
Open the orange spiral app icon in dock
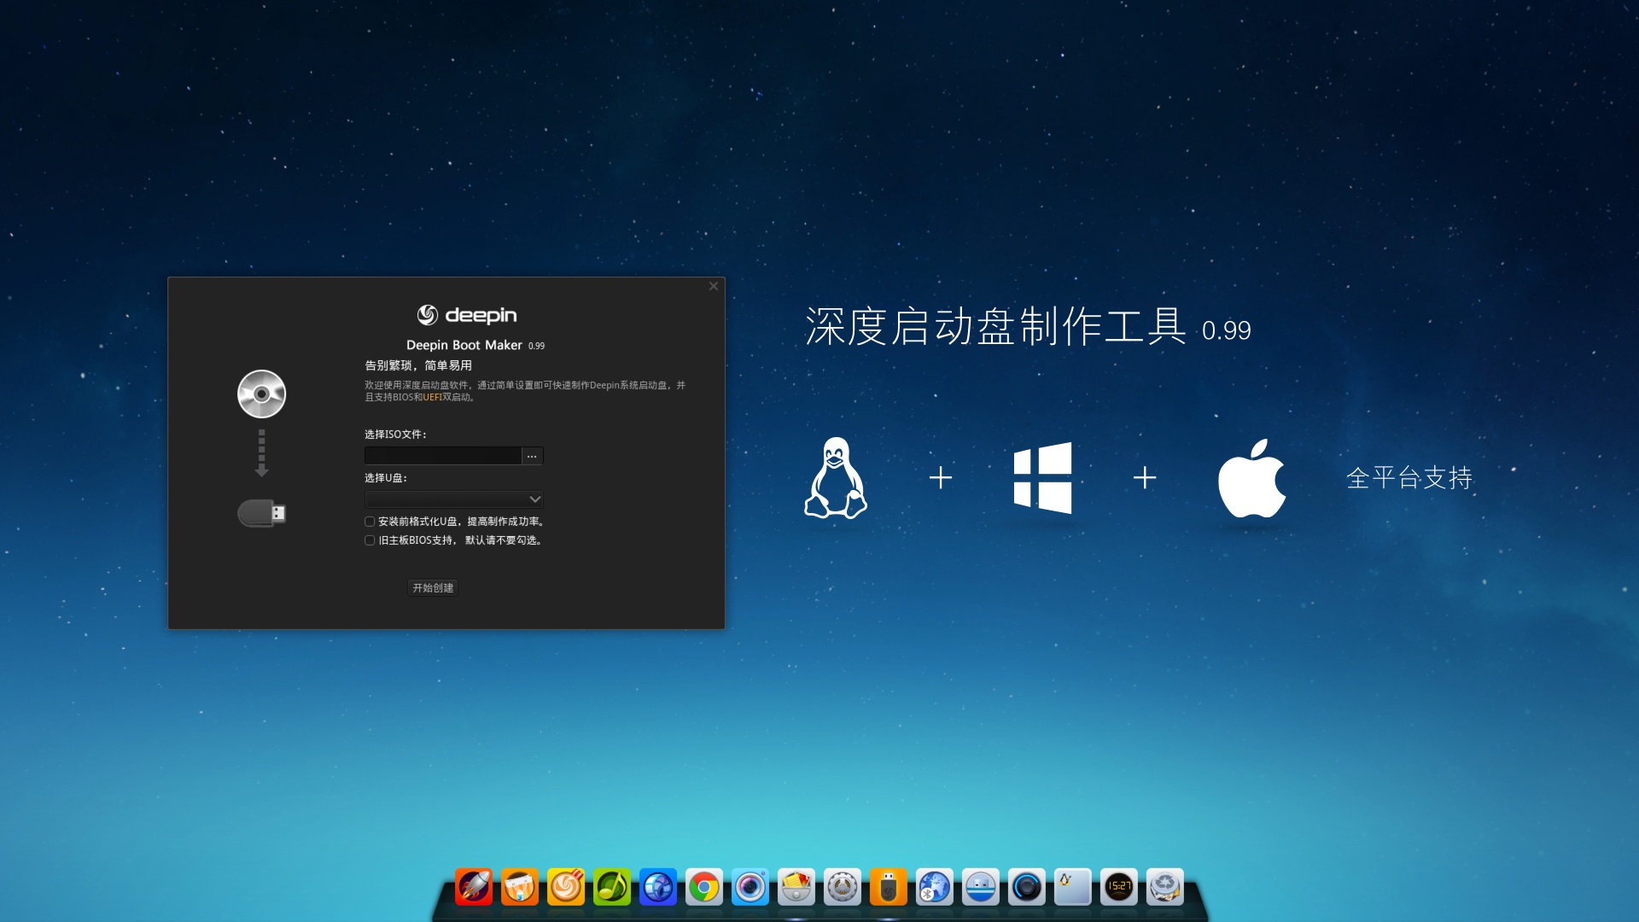coord(566,887)
